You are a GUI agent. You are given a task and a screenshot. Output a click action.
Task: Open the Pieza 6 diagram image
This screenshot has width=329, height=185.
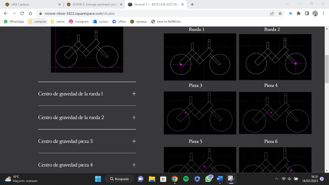(x=275, y=160)
